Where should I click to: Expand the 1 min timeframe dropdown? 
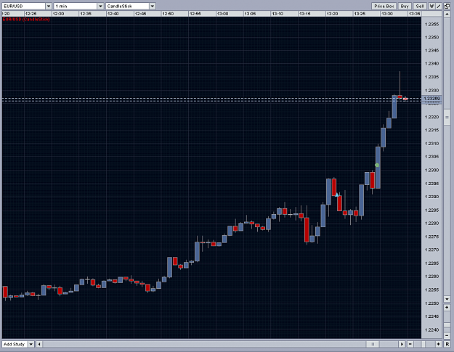pos(100,6)
